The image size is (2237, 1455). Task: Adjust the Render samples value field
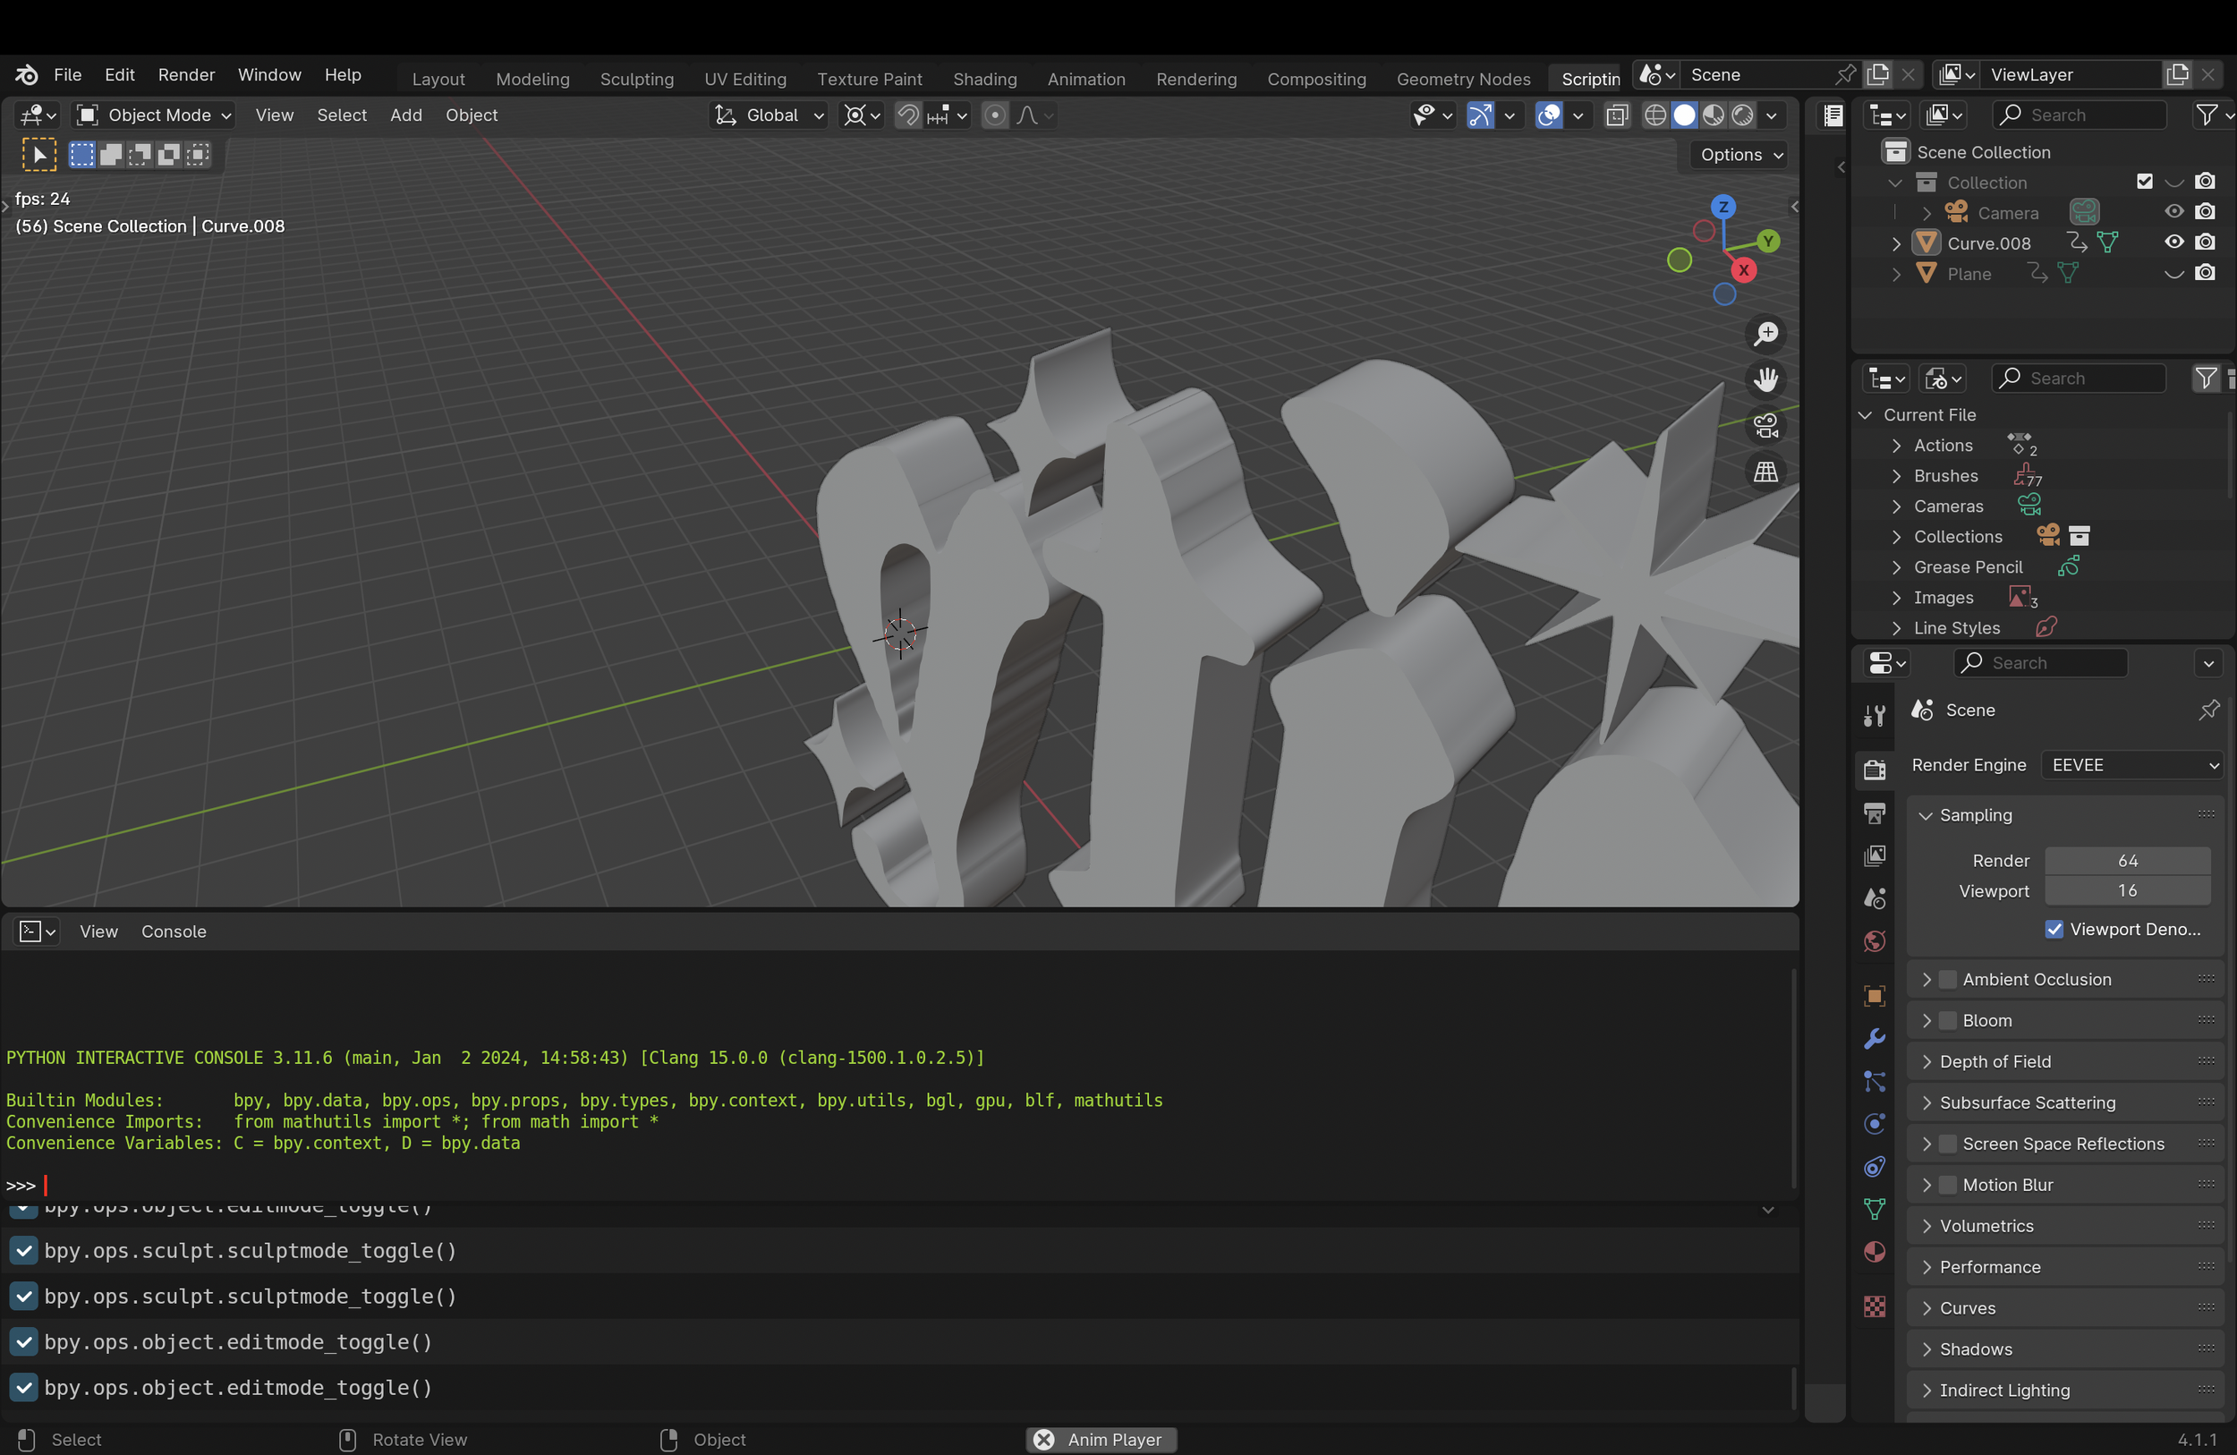click(x=2128, y=861)
